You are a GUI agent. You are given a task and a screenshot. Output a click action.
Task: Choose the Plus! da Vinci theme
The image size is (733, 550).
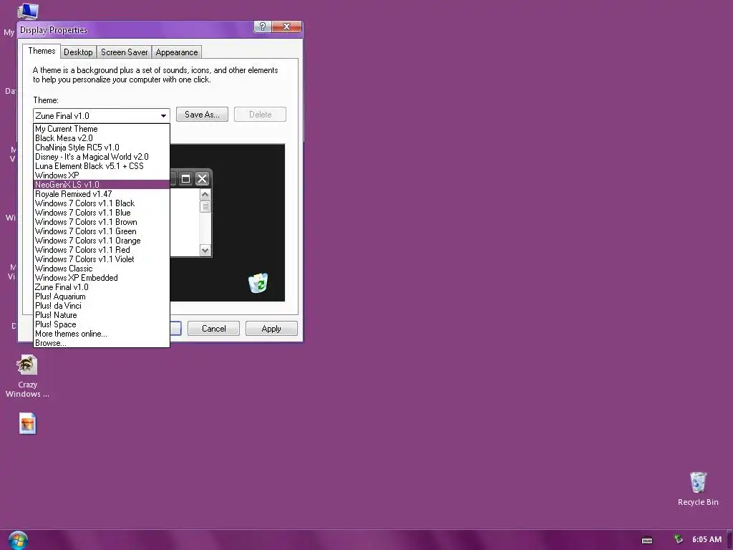pyautogui.click(x=102, y=306)
